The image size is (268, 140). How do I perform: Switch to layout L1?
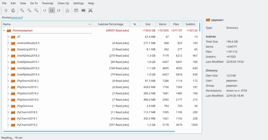pyautogui.click(x=45, y=10)
